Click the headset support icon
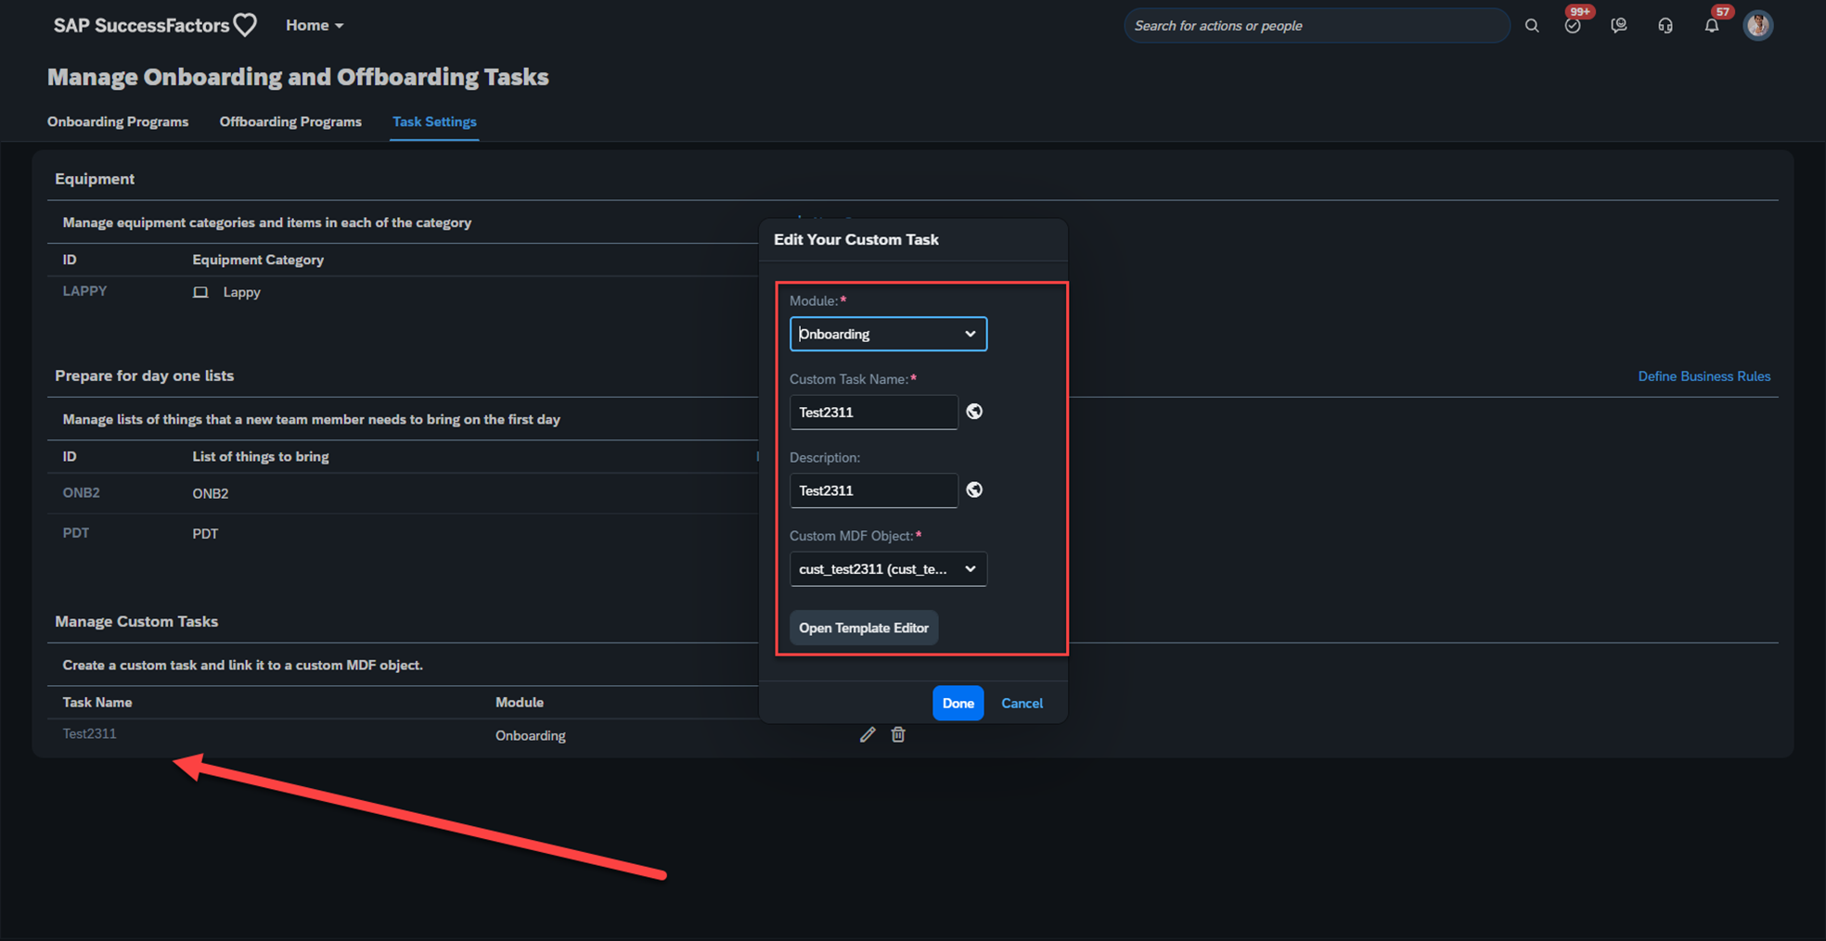1826x941 pixels. click(x=1665, y=26)
